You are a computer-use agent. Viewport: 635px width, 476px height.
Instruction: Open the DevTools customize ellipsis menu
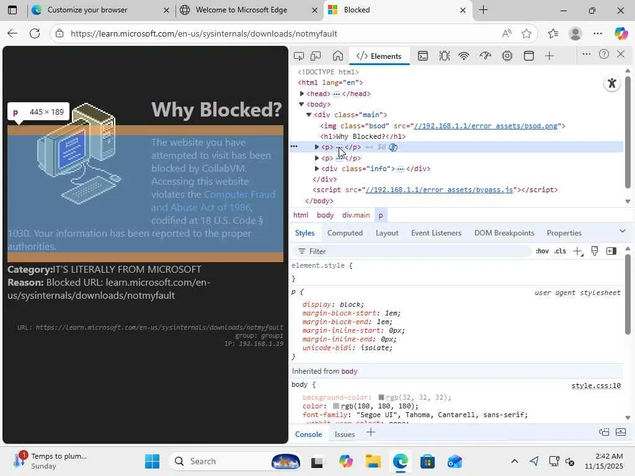coord(586,55)
